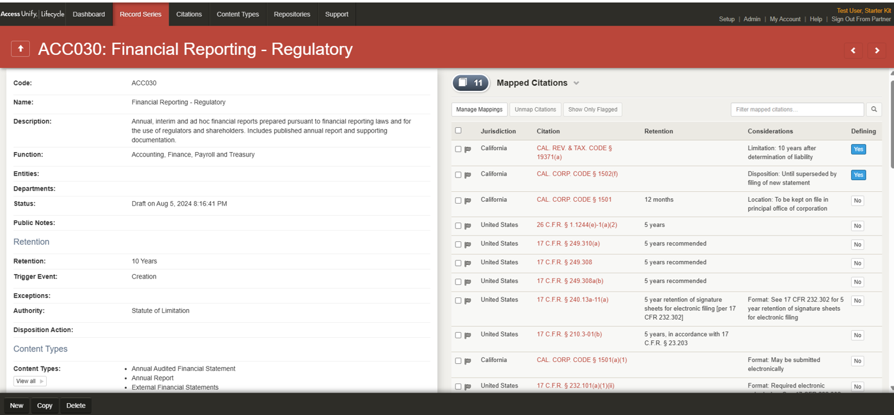This screenshot has width=894, height=415.
Task: Flag the 17 C.F.R. § 249.308 citation
Action: pyautogui.click(x=468, y=264)
